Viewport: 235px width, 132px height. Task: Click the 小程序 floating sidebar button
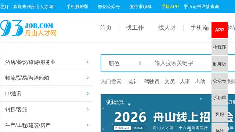(x=220, y=47)
